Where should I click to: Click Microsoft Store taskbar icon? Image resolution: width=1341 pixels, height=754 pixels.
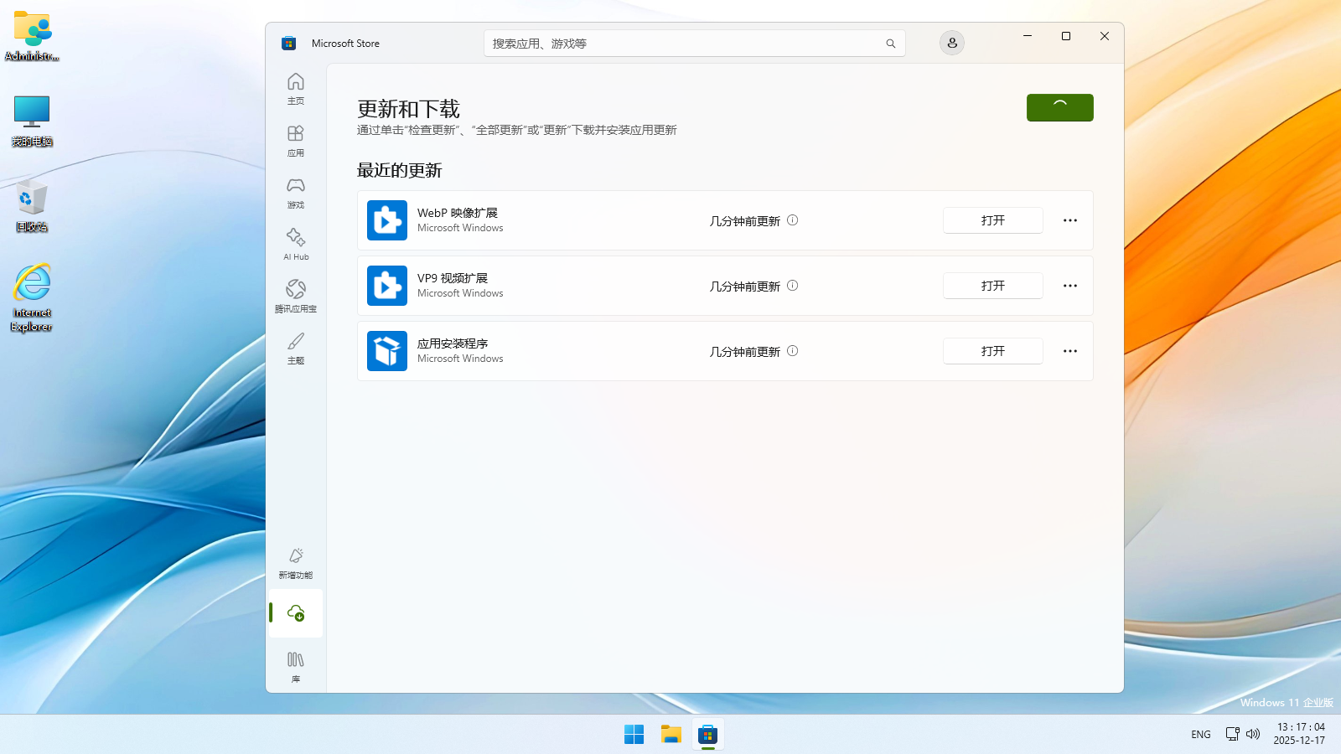[708, 735]
